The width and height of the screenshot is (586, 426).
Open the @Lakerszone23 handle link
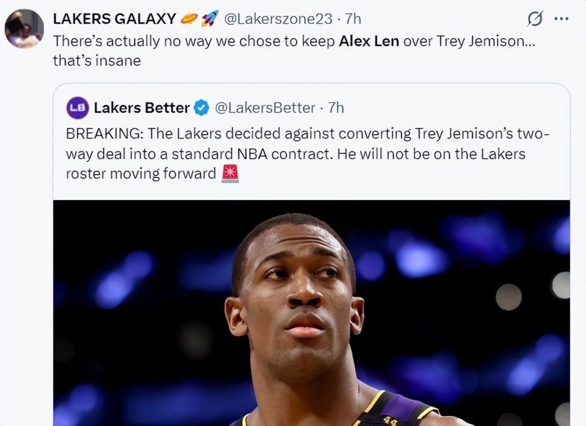278,19
